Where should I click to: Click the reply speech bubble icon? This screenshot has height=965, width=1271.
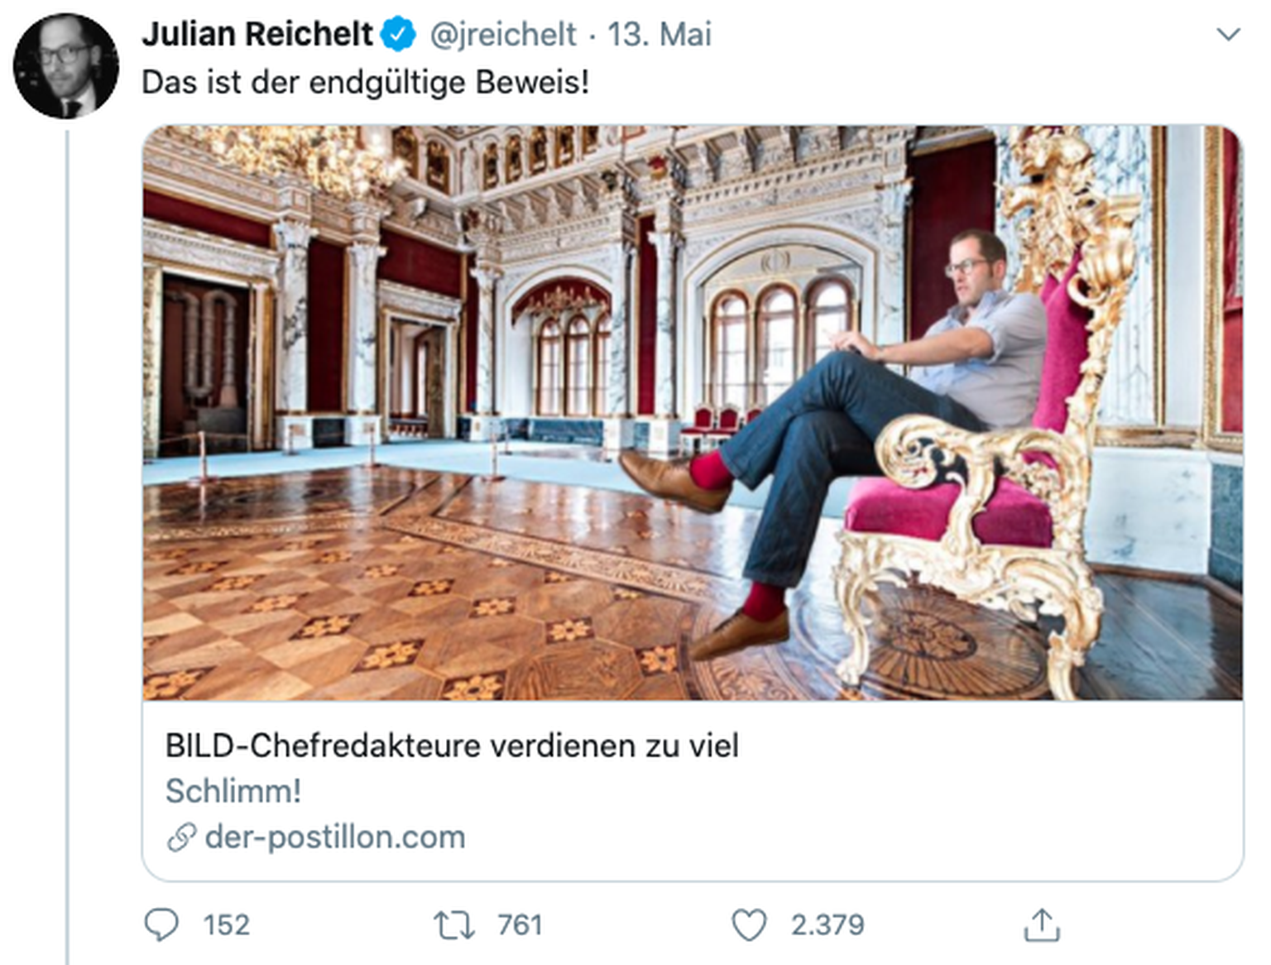coord(161,924)
